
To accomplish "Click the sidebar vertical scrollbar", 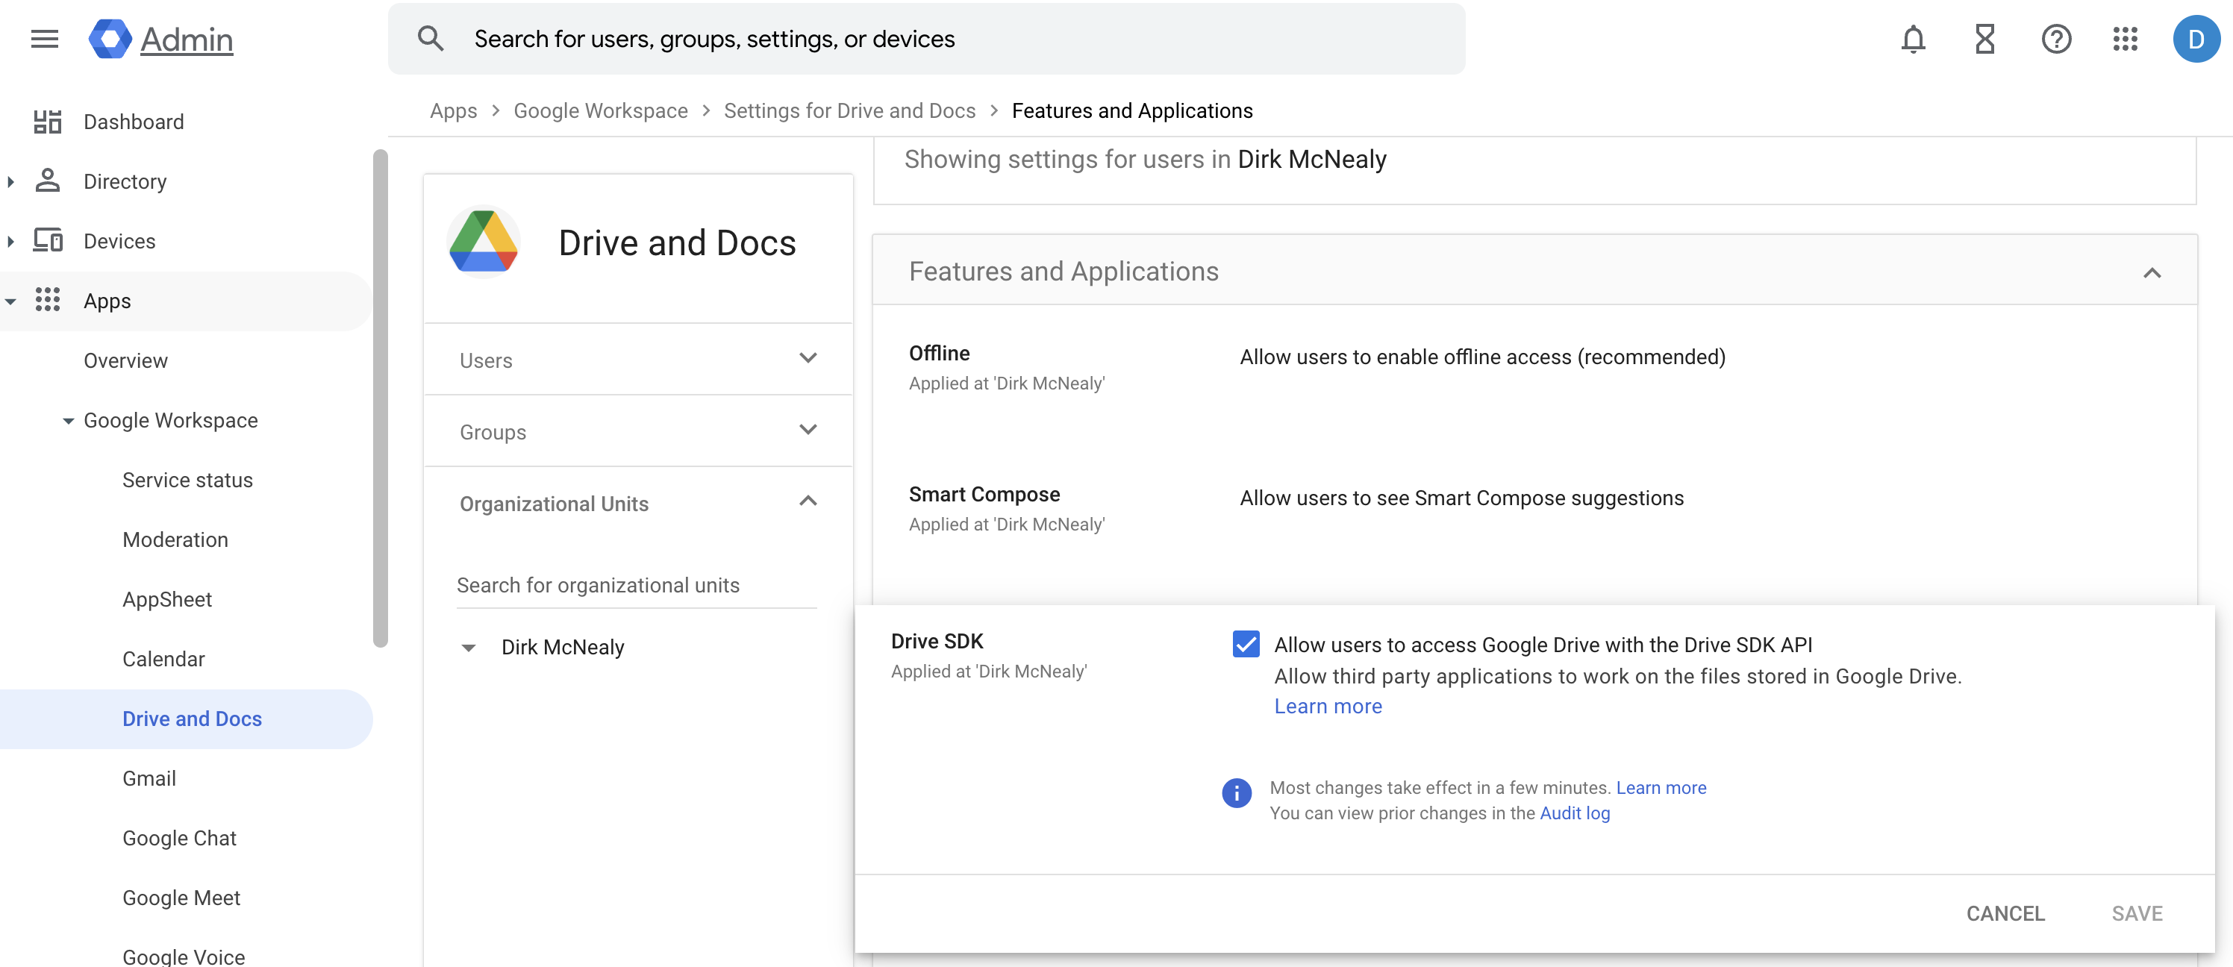I will [x=381, y=398].
